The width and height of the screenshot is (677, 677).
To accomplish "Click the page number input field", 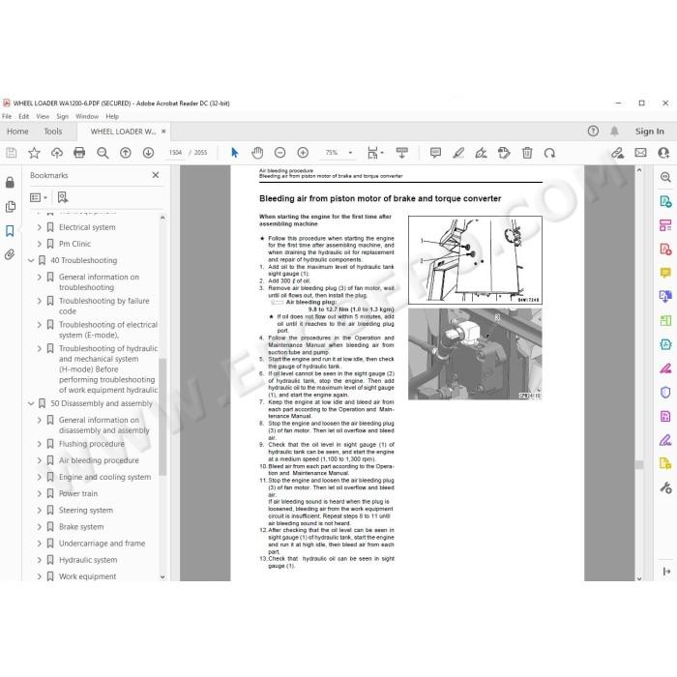I will (176, 153).
